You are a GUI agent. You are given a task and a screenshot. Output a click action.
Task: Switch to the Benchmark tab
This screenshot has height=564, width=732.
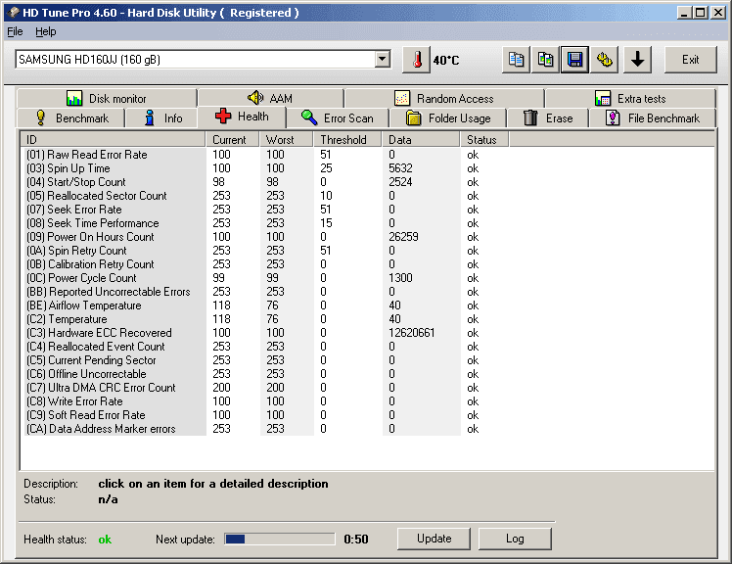coord(71,118)
